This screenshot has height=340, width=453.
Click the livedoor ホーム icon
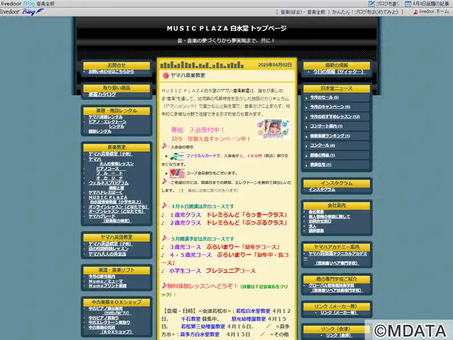click(x=416, y=12)
